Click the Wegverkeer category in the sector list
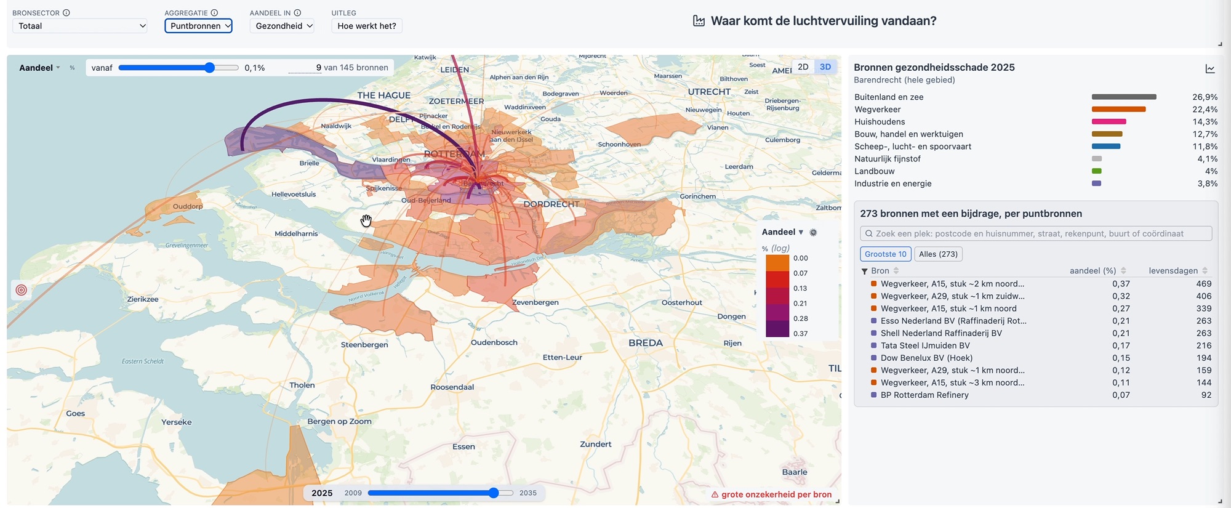Image resolution: width=1231 pixels, height=508 pixels. 877,110
